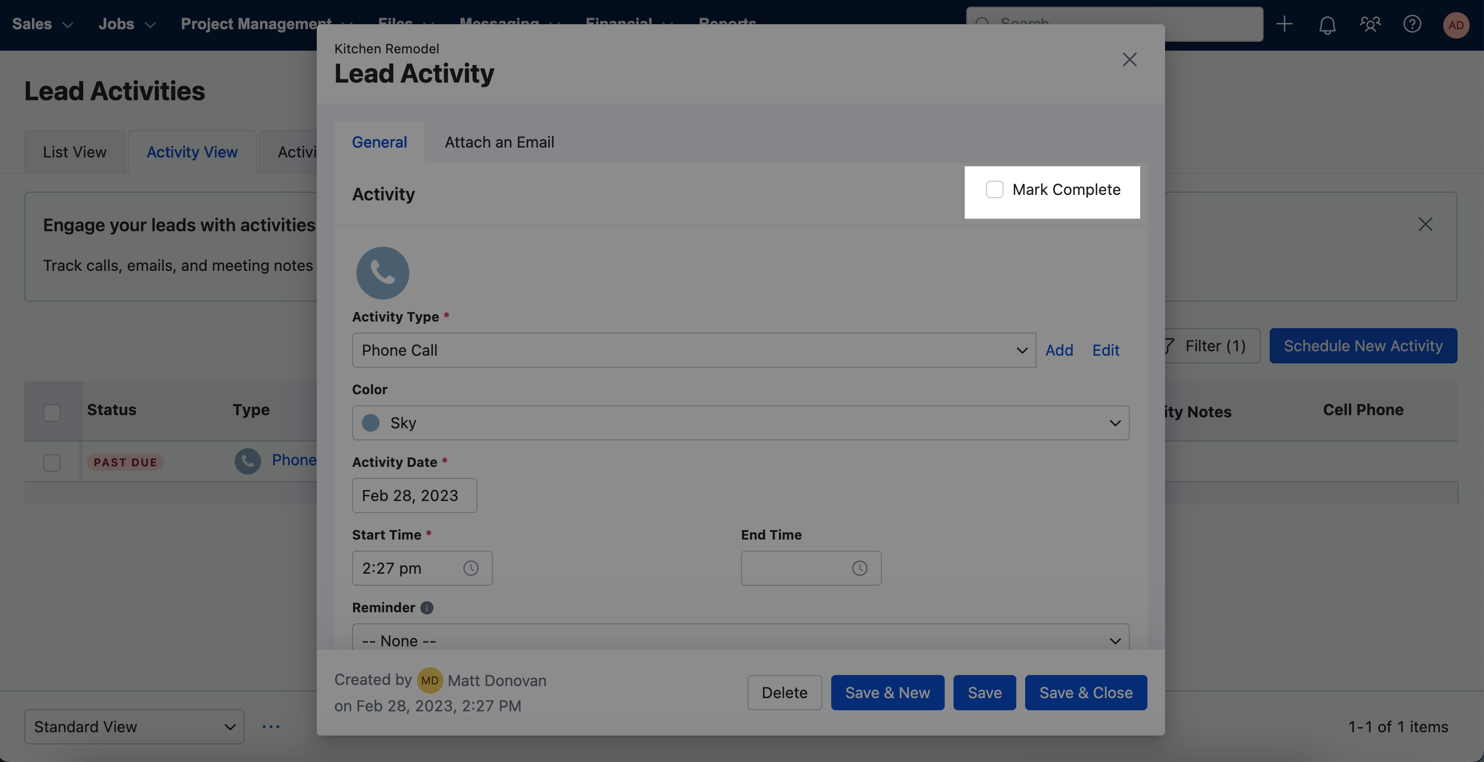Click the Activity Date field
1484x762 pixels.
click(414, 496)
